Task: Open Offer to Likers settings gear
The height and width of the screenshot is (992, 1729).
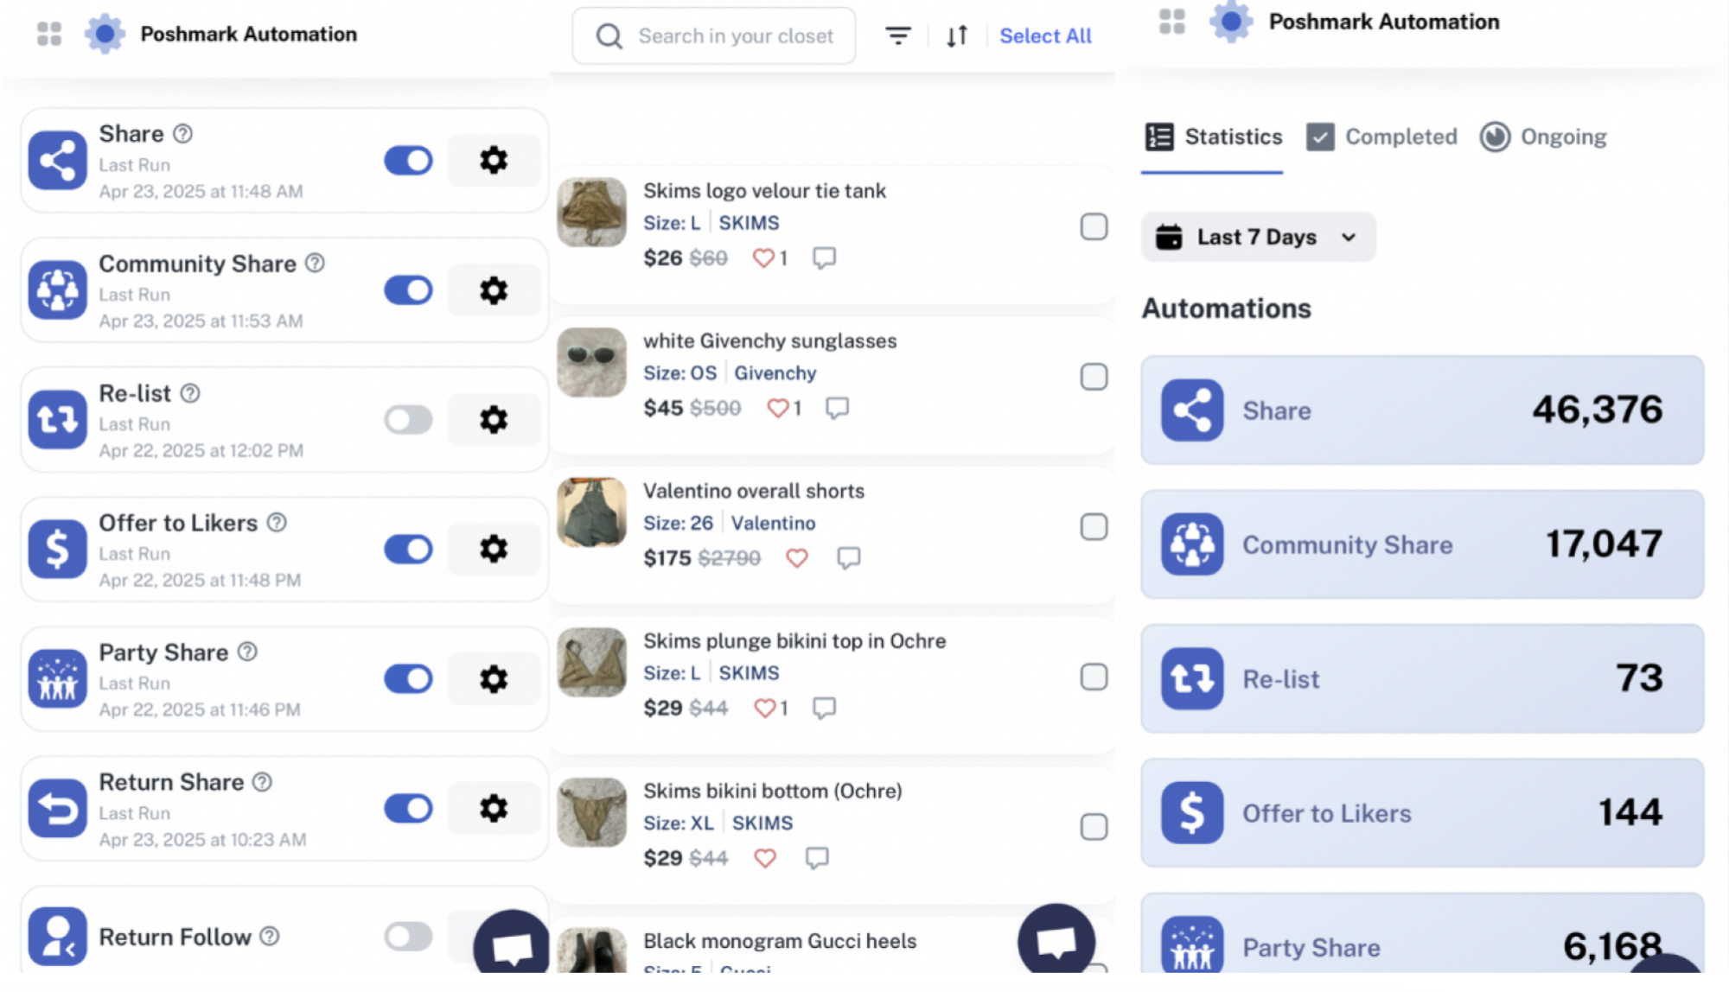Action: click(x=494, y=549)
